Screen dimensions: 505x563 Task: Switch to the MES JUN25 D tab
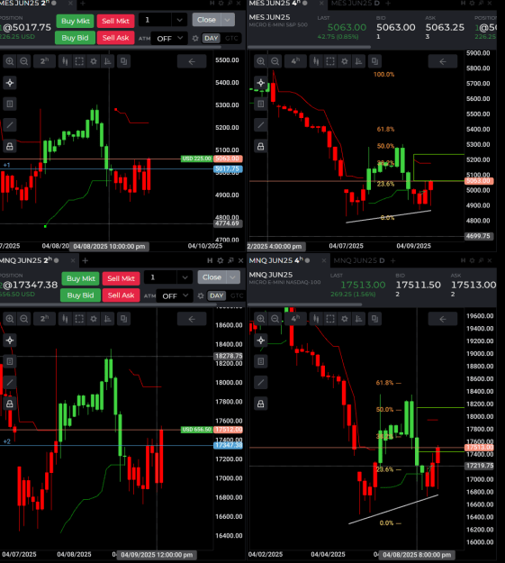click(356, 4)
